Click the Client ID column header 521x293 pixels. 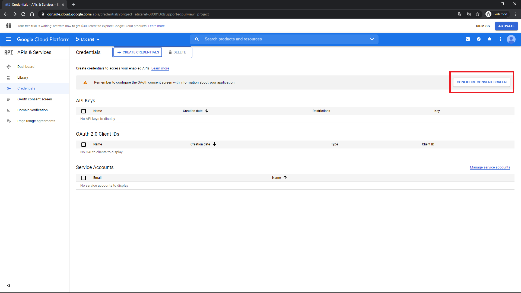[x=428, y=144]
